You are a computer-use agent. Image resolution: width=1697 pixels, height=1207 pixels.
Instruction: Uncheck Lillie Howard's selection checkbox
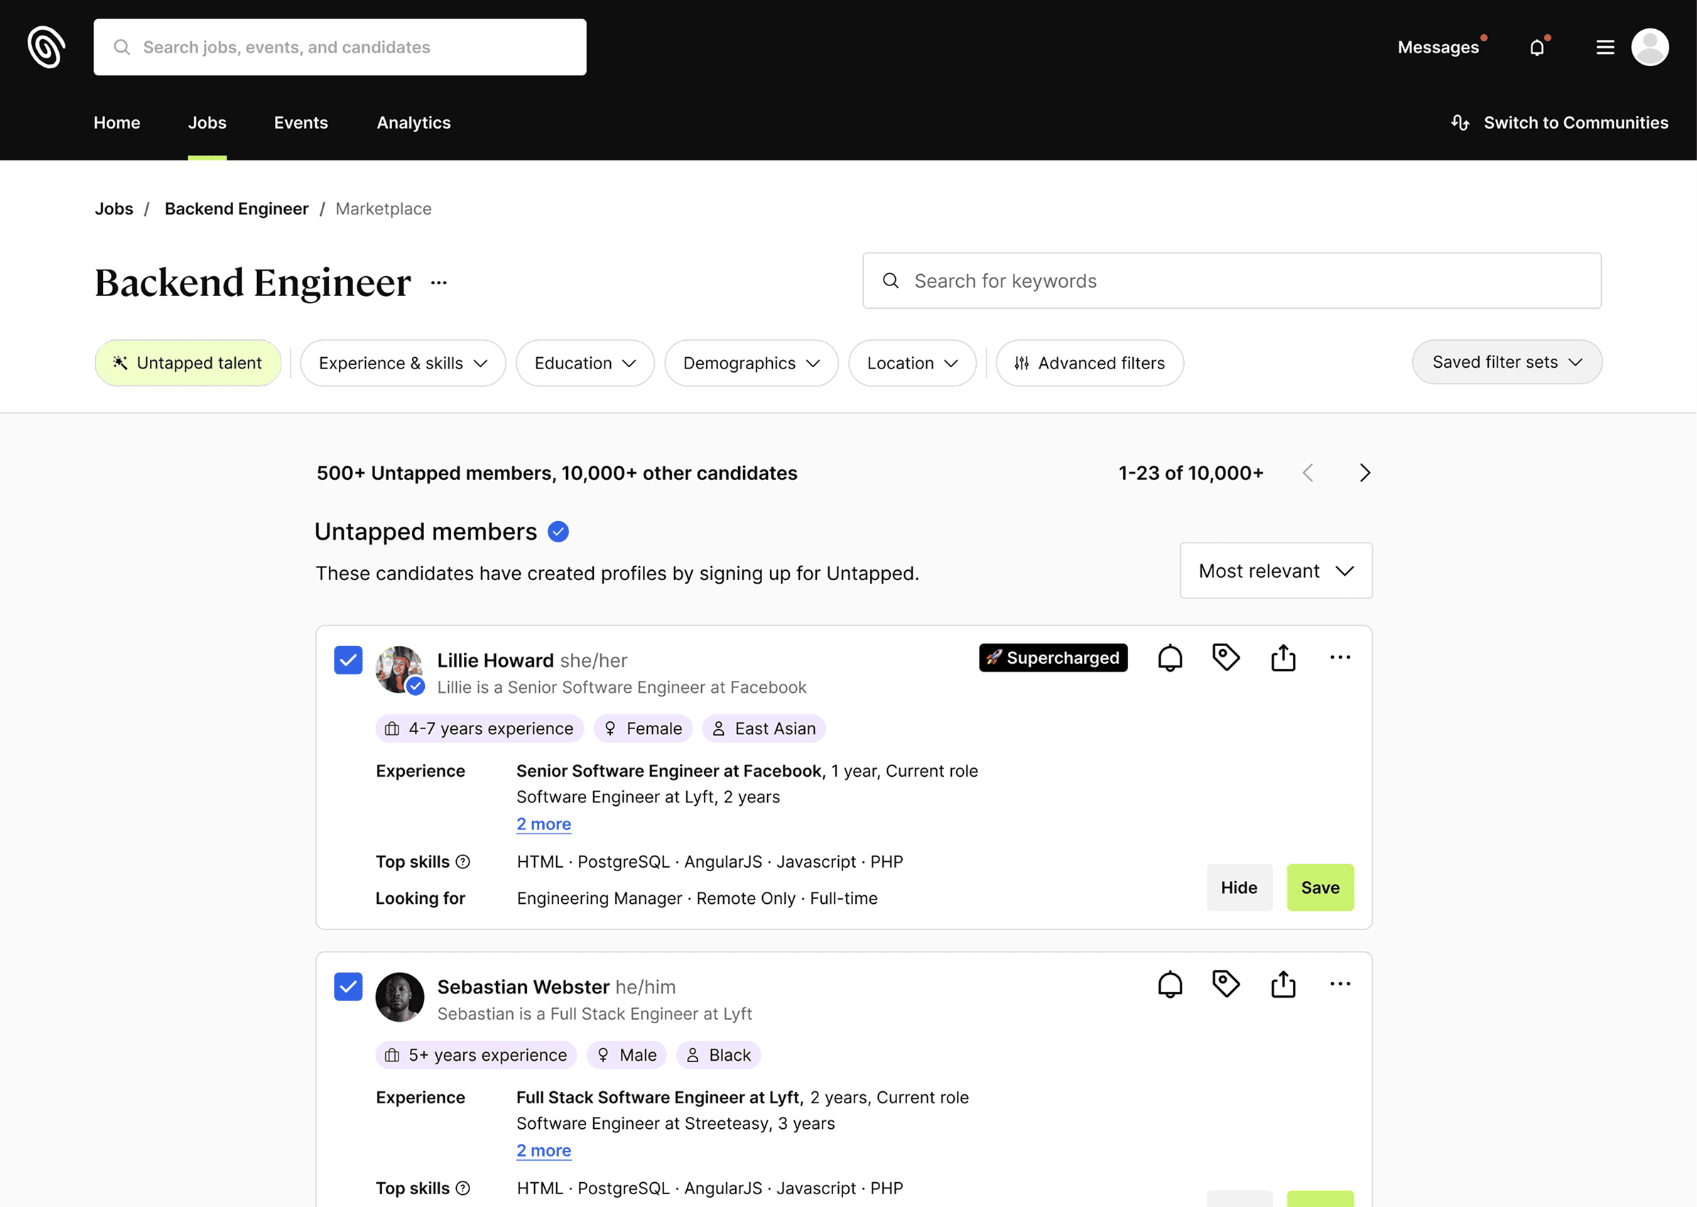click(x=348, y=660)
